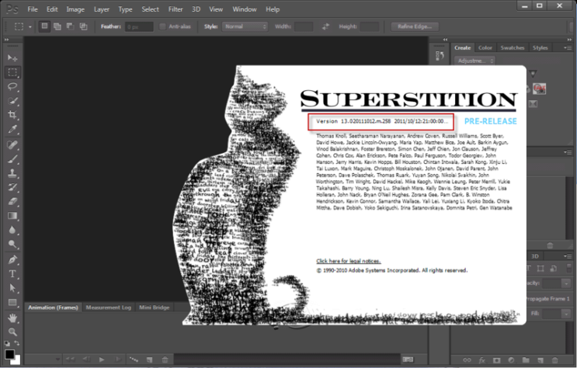This screenshot has height=368, width=577.
Task: Select the Pen tool
Action: pyautogui.click(x=12, y=259)
